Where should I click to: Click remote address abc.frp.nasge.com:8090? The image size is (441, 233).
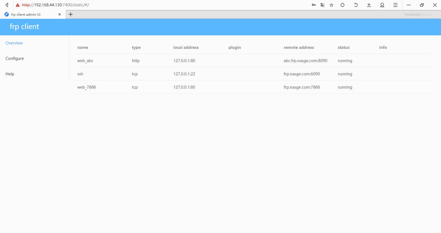tap(305, 61)
